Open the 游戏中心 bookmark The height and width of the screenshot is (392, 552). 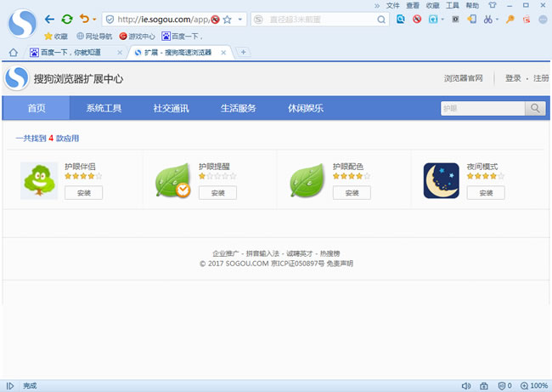click(137, 36)
